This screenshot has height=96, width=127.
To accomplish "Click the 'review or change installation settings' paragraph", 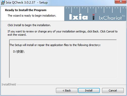I will point(62,33).
